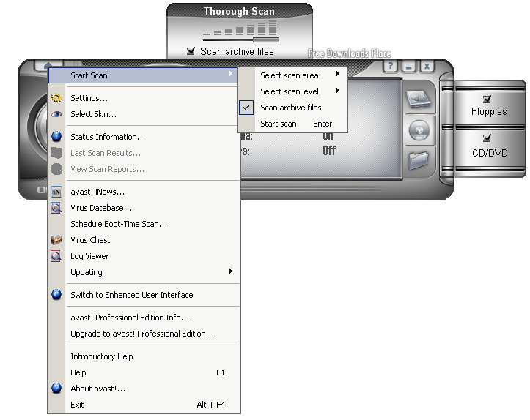Click the Virus Chest treasure chest icon
This screenshot has height=420, width=530.
[56, 240]
